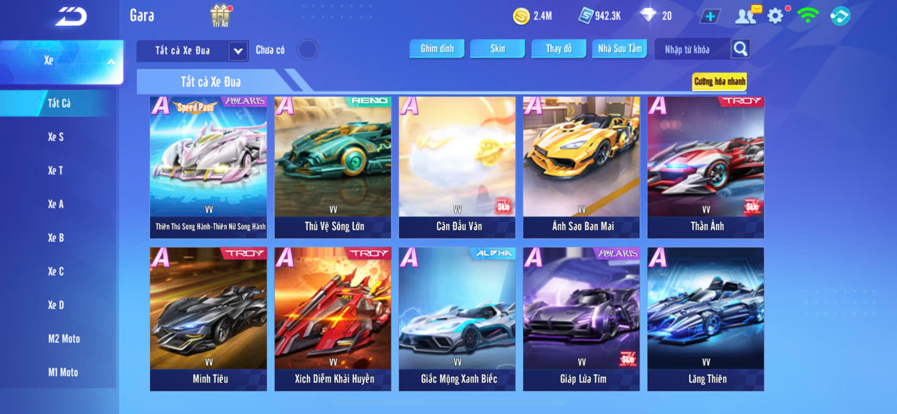The height and width of the screenshot is (414, 897).
Task: Click the Ghim đính button
Action: (437, 49)
